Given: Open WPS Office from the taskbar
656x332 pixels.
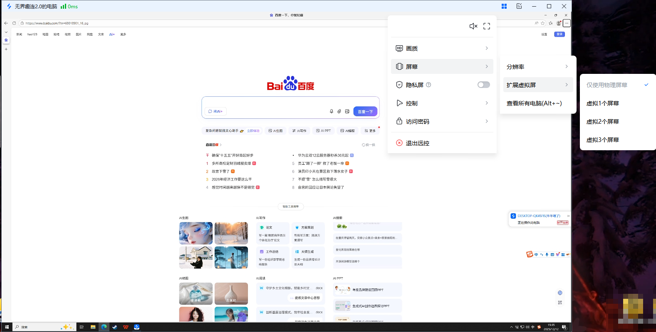Looking at the screenshot, I should (x=126, y=327).
